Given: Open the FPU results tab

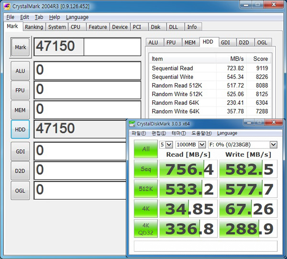Looking at the screenshot, I should [x=172, y=43].
